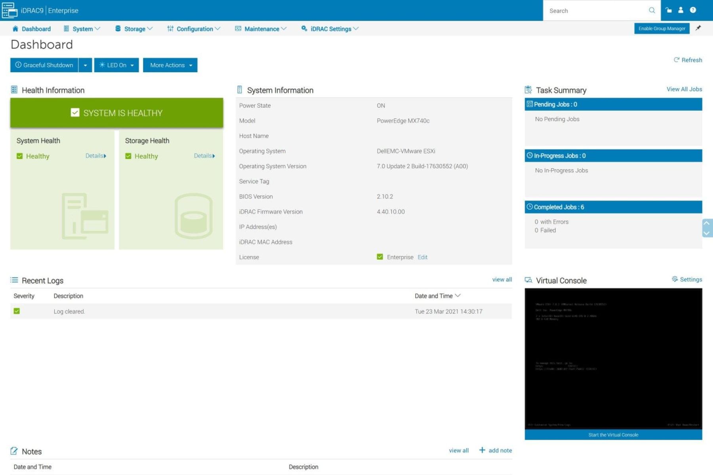This screenshot has height=475, width=713.
Task: Click the Refresh circular arrow icon
Action: (677, 60)
